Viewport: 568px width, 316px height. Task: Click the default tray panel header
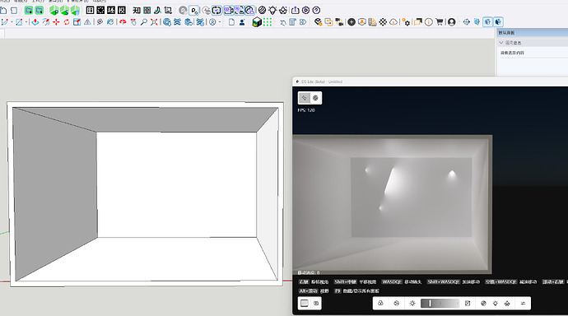pos(532,33)
